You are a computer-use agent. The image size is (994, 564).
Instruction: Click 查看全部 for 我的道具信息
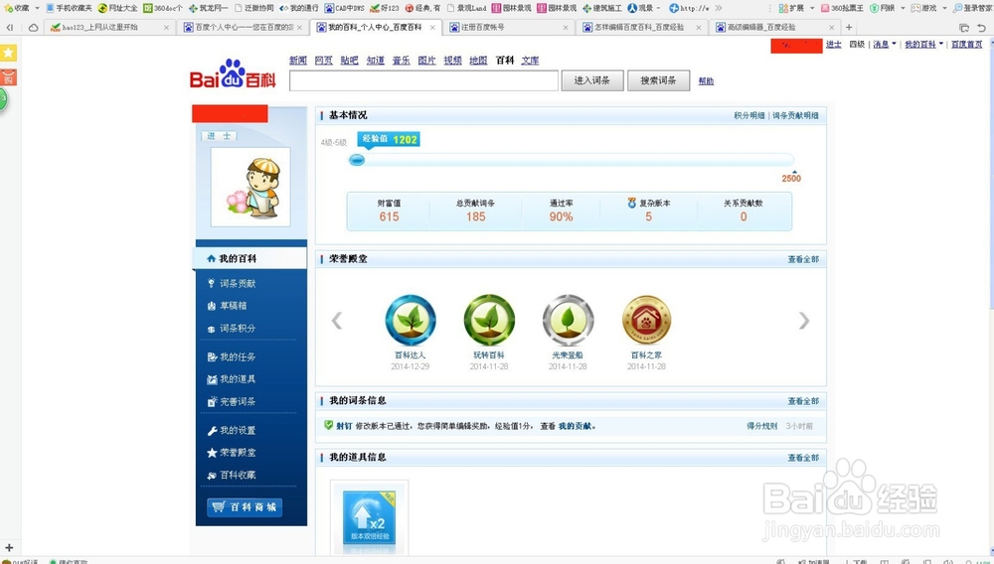pyautogui.click(x=803, y=458)
